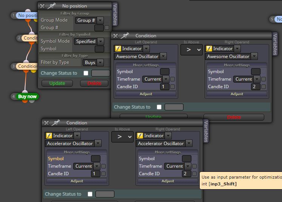Pin the Accelerator Oscillator Condition panel
Screen dimensions: 282x202
pos(55,123)
